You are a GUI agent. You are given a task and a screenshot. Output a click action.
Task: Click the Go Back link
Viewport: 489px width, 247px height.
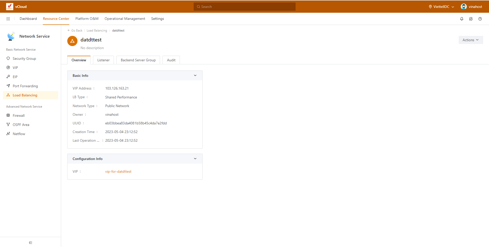pyautogui.click(x=75, y=31)
